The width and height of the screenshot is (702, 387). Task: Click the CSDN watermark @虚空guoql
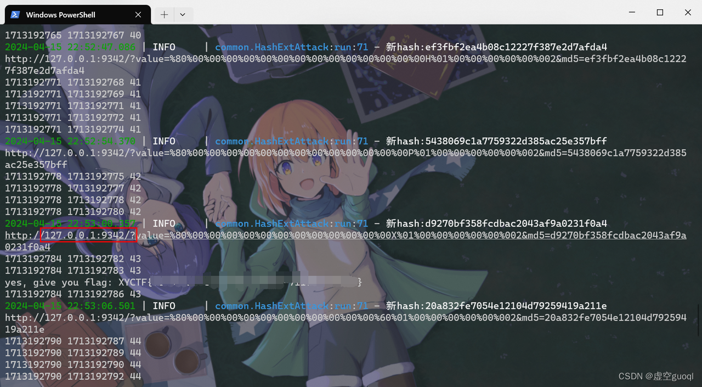pos(658,376)
